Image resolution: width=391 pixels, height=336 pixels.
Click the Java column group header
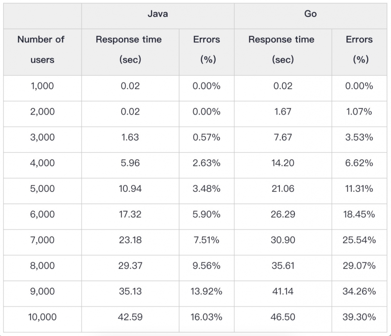pyautogui.click(x=158, y=14)
